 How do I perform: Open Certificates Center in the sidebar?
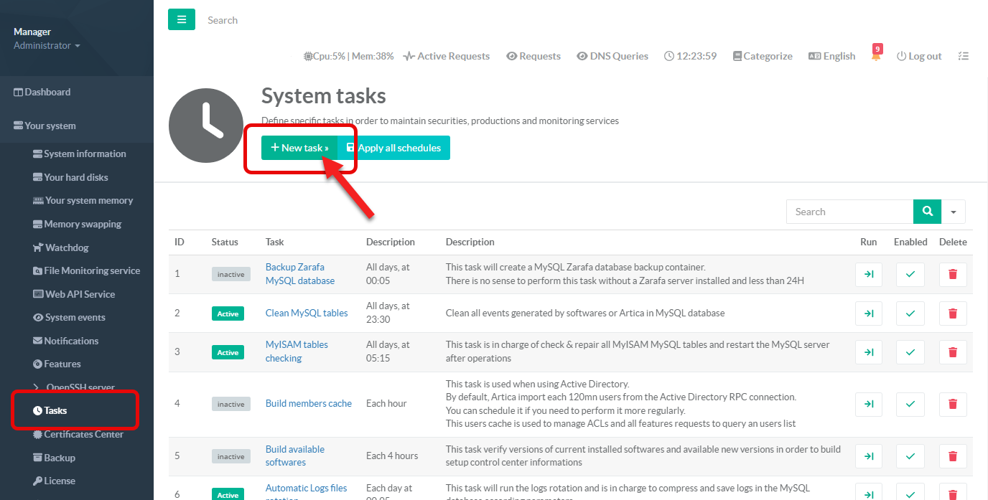point(83,434)
